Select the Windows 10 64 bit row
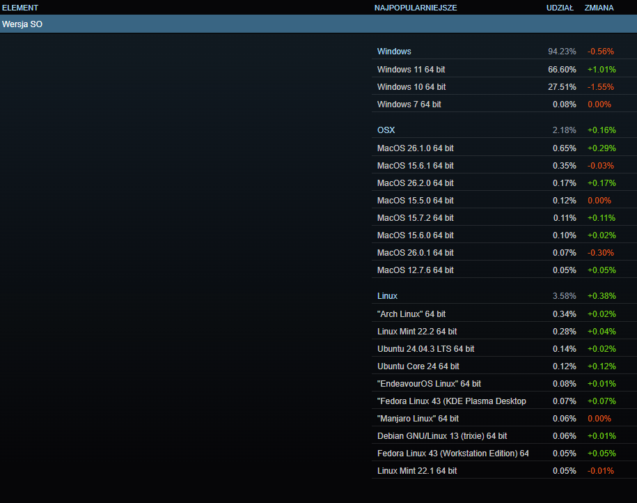 coord(411,87)
